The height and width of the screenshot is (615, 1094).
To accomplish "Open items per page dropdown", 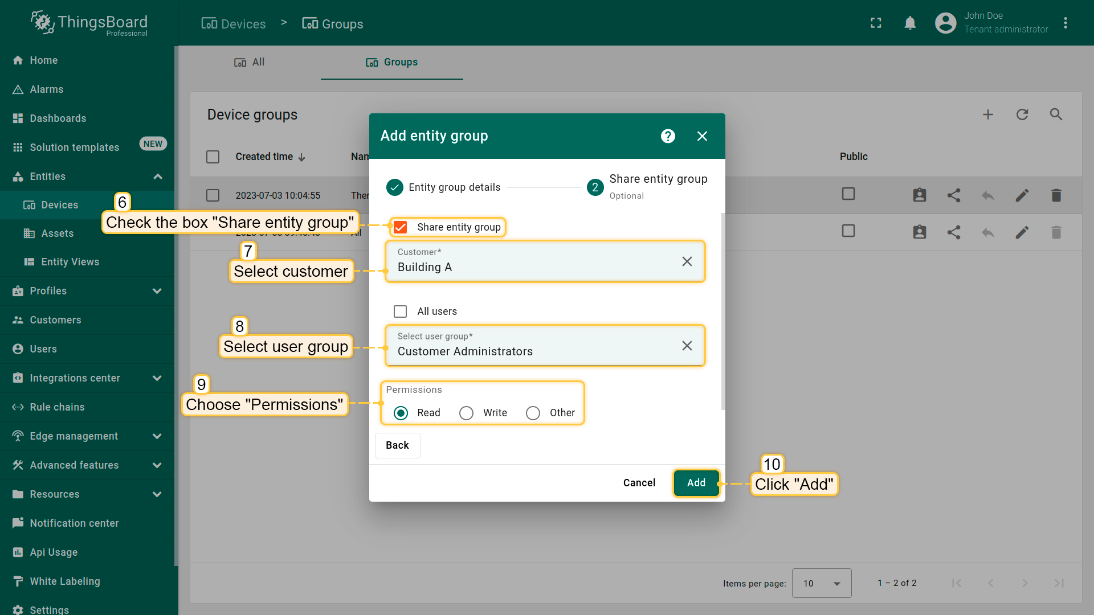I will [x=821, y=583].
